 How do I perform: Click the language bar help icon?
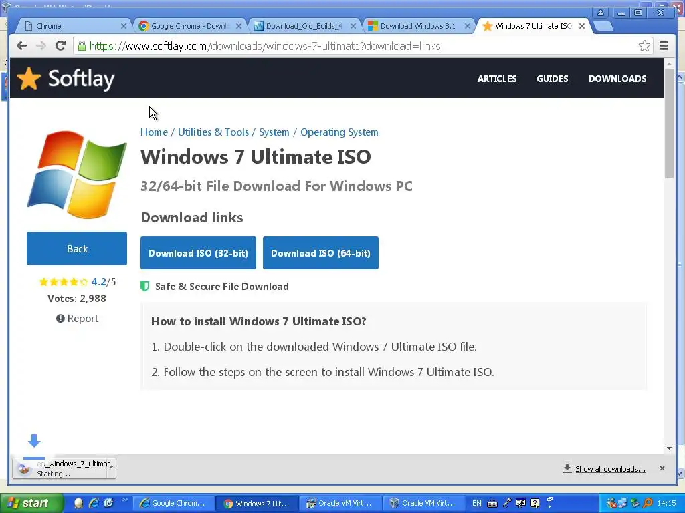pos(534,504)
